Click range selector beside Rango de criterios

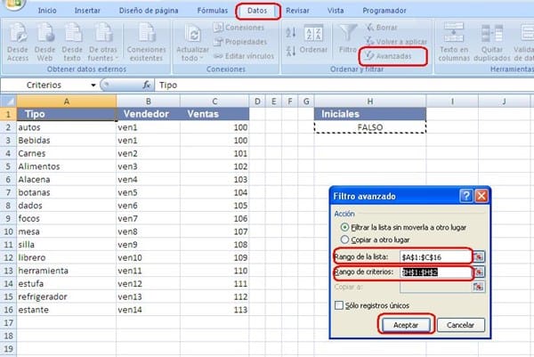click(479, 272)
